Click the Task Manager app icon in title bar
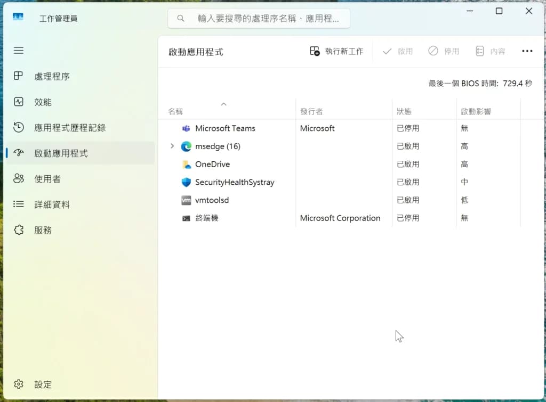This screenshot has width=546, height=402. tap(18, 17)
